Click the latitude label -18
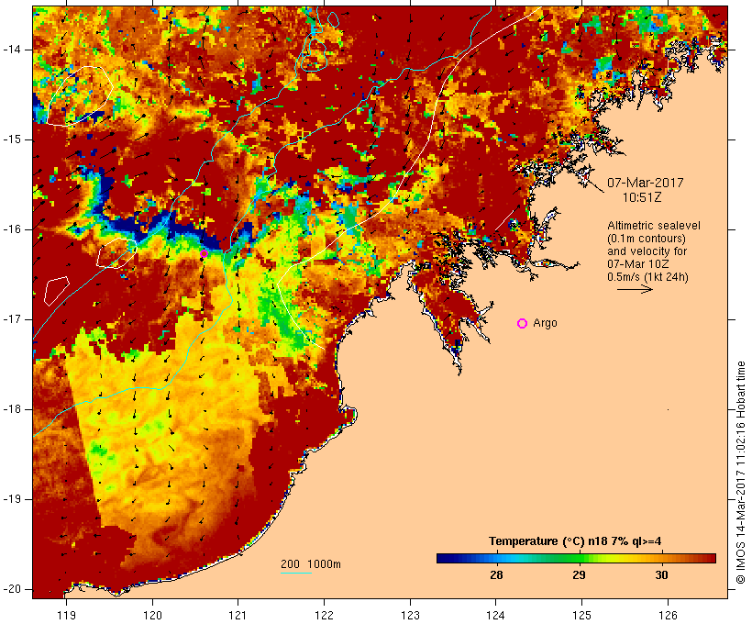 (x=12, y=409)
